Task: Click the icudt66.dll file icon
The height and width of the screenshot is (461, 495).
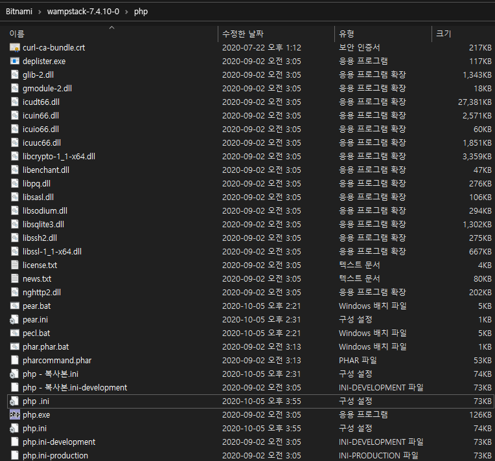Action: (x=15, y=102)
